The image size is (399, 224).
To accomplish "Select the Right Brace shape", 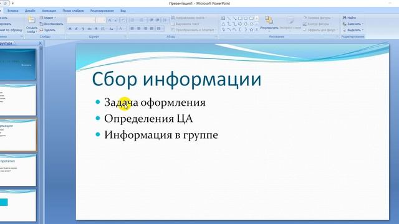I will tap(246, 30).
